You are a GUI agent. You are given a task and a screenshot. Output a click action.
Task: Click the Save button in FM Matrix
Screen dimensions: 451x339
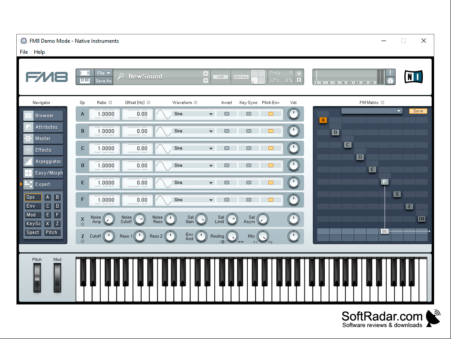(418, 111)
